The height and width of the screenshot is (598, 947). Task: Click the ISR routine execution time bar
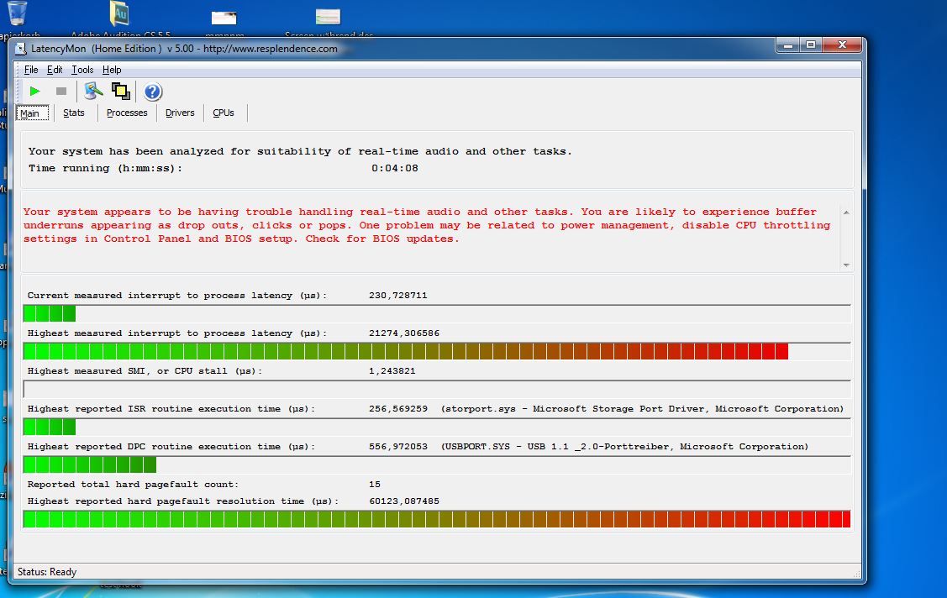tap(437, 427)
